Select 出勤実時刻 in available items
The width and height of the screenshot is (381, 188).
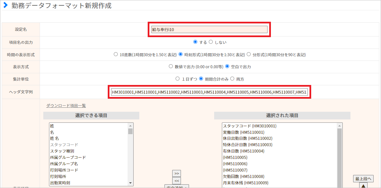[89, 183]
